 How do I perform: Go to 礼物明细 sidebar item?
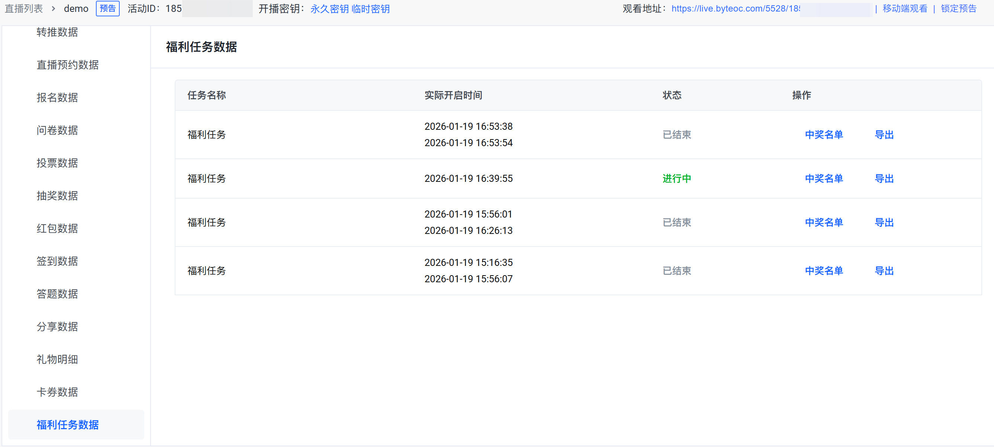click(57, 359)
